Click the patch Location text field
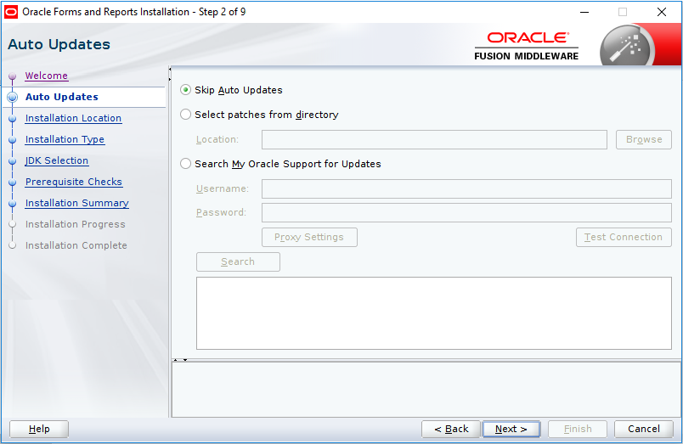The height and width of the screenshot is (444, 683). coord(434,139)
